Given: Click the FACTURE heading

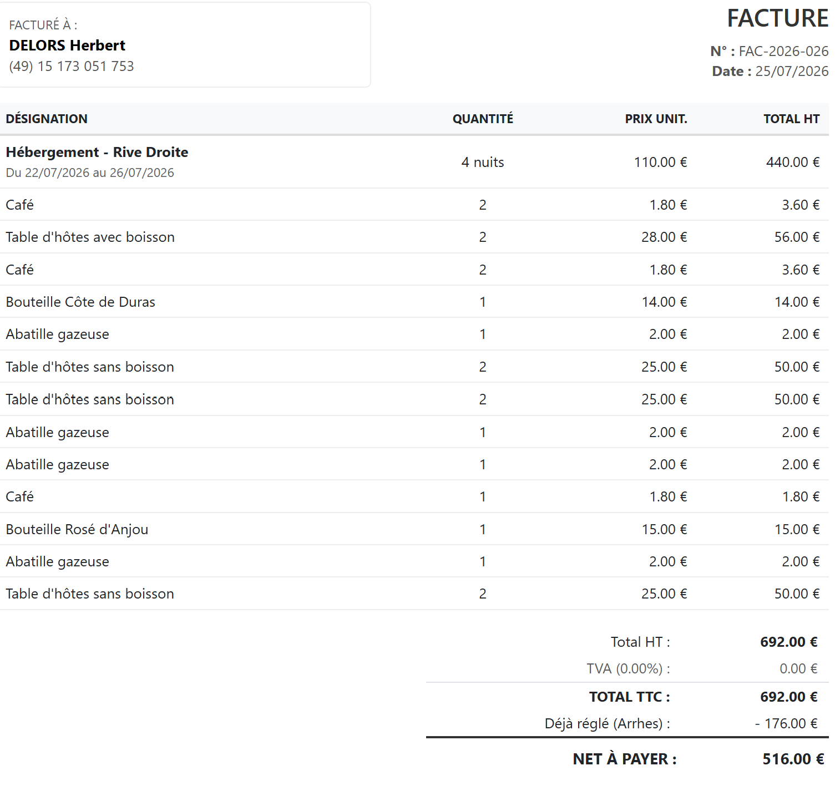Looking at the screenshot, I should 777,18.
